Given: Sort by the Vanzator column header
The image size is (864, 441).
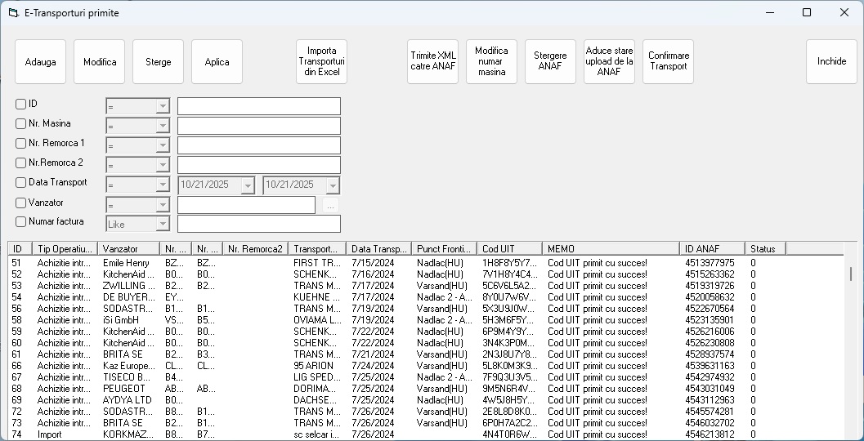Looking at the screenshot, I should tap(128, 249).
